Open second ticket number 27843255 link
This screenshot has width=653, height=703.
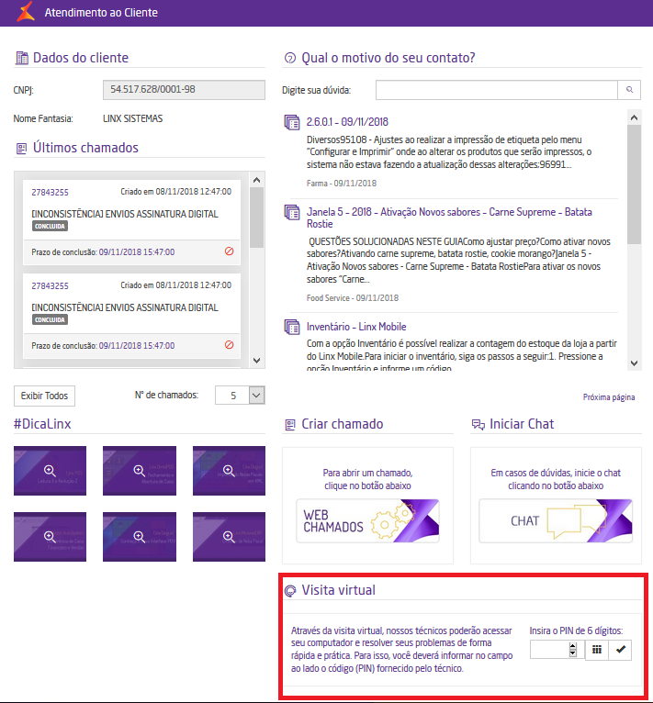50,286
